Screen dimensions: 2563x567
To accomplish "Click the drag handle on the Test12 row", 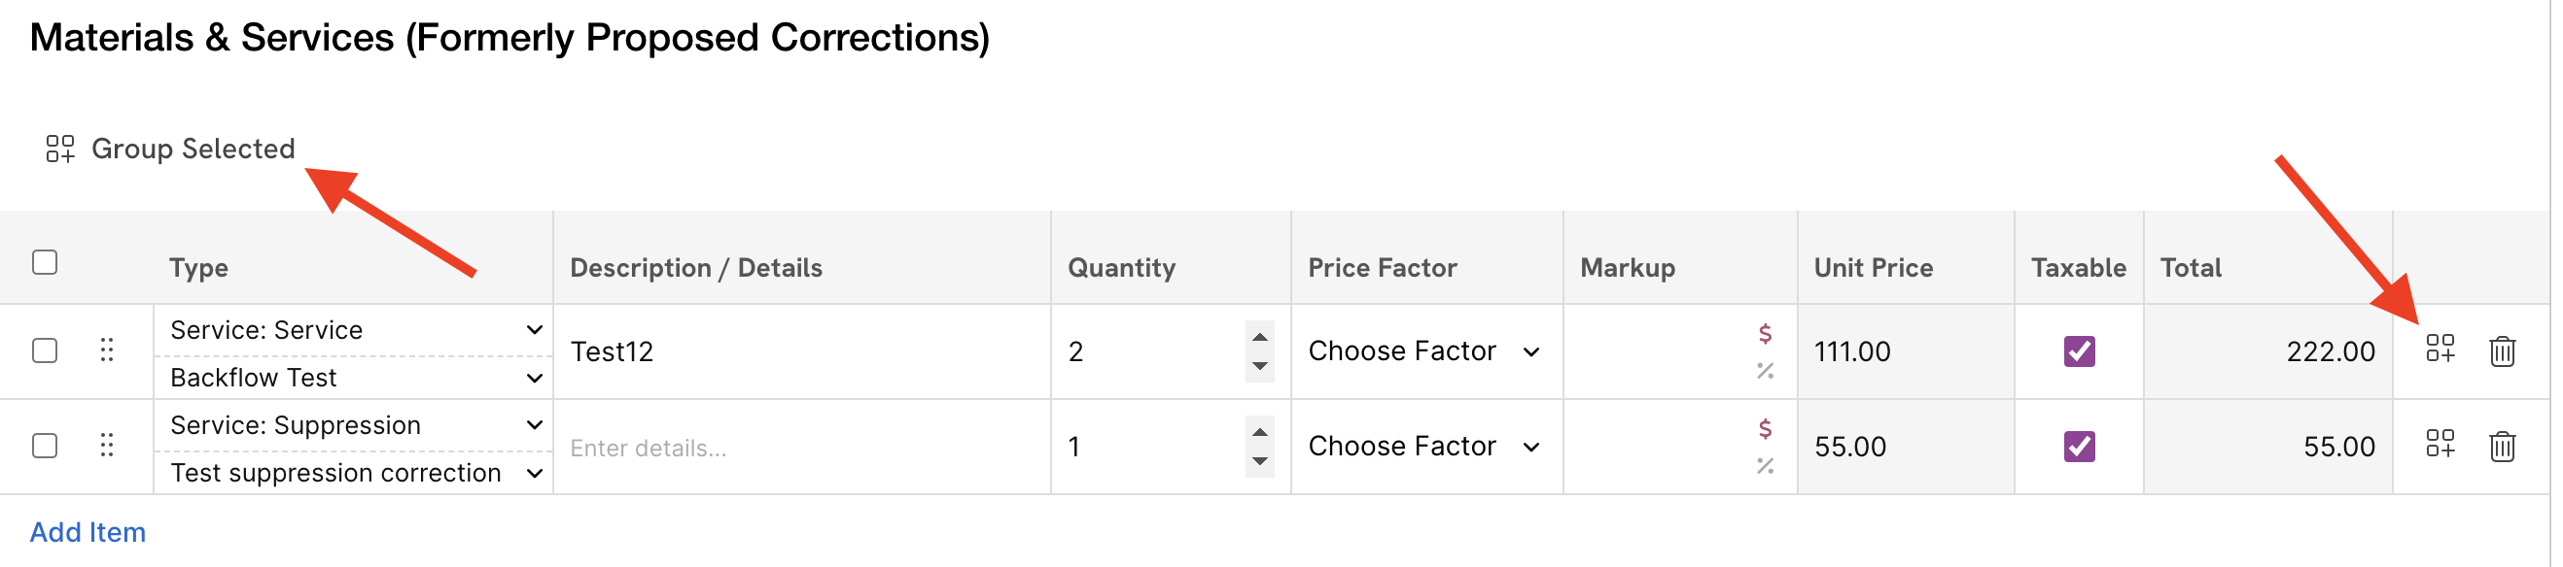I will pyautogui.click(x=108, y=350).
